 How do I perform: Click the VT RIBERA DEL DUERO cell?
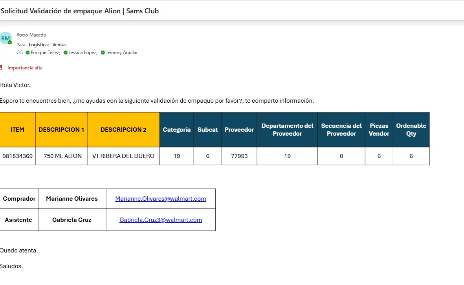click(123, 156)
